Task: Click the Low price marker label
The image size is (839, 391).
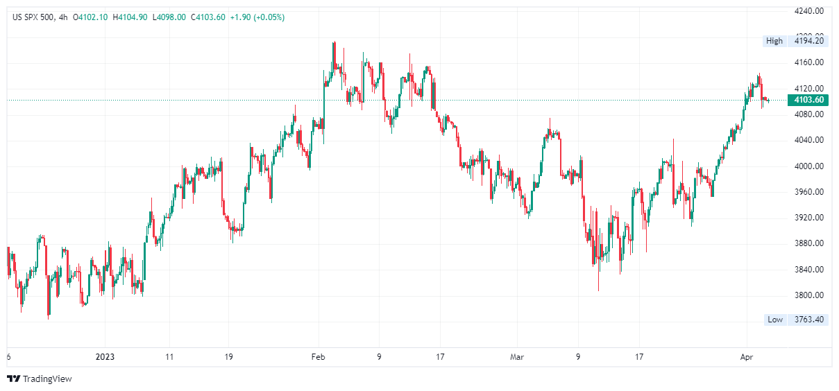Action: click(x=775, y=320)
